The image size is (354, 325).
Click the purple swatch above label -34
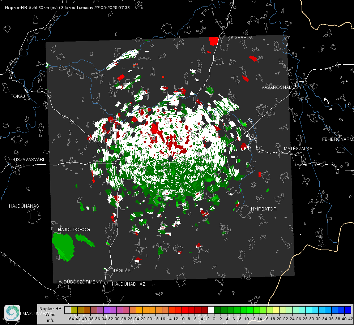[x=107, y=310]
